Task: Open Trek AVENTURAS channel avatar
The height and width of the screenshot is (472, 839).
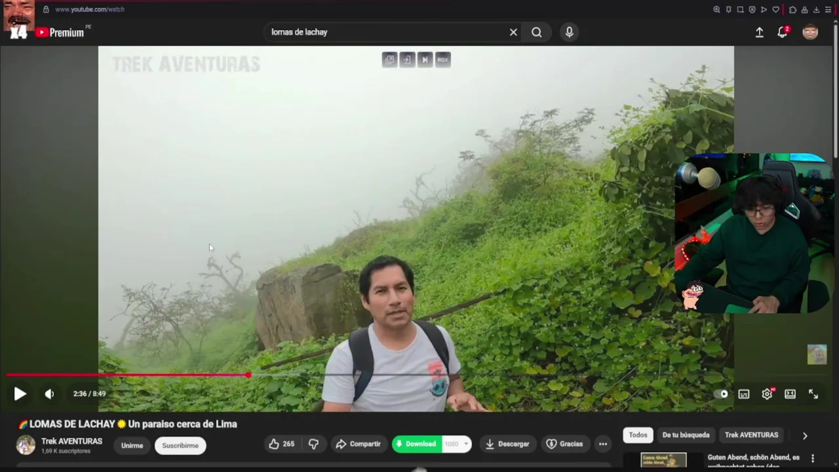Action: pyautogui.click(x=26, y=444)
